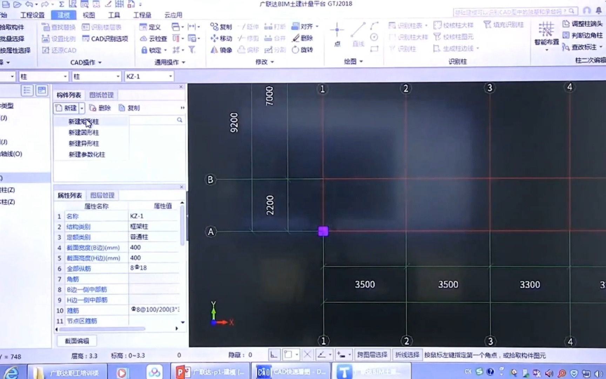Screen dimensions: 606x379
Task: Click the 智能布置 smart layout icon
Action: pos(546,34)
